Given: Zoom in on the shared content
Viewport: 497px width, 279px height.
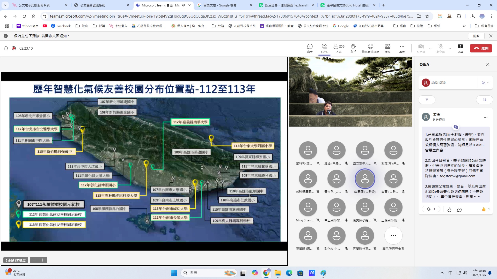Looking at the screenshot, I should point(43,260).
